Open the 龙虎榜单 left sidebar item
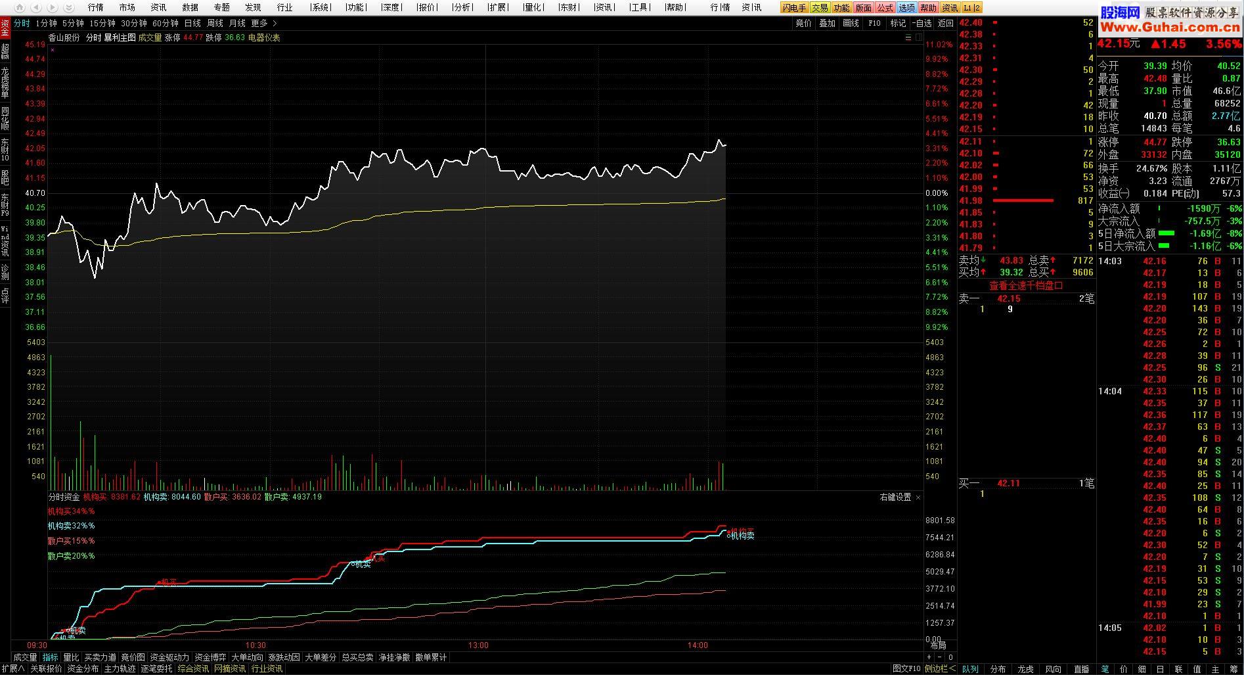1244x675 pixels. [x=5, y=82]
